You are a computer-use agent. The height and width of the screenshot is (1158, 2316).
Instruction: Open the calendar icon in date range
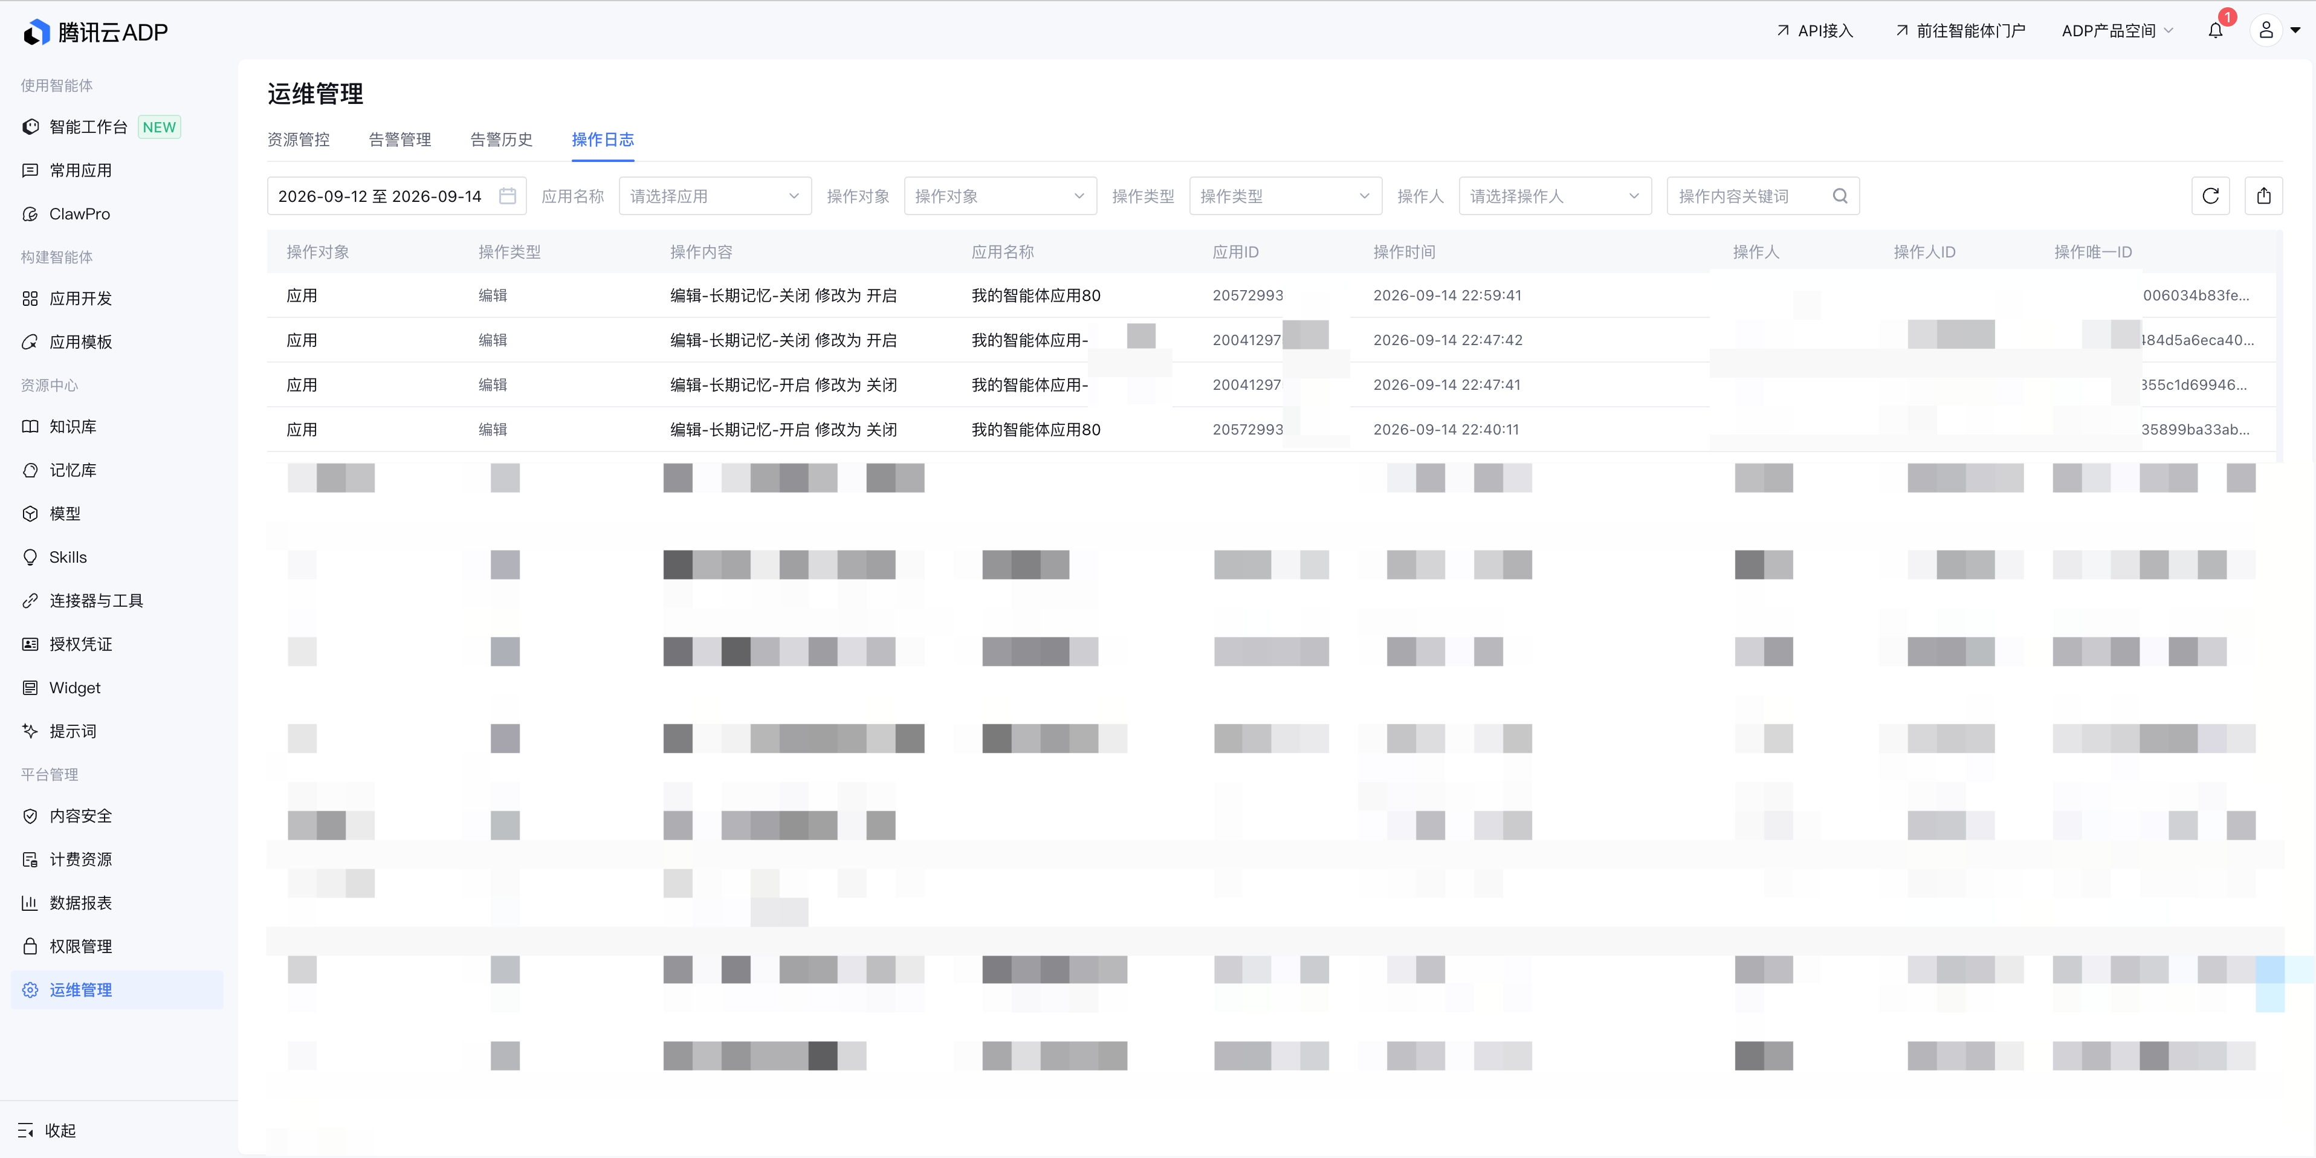tap(507, 196)
